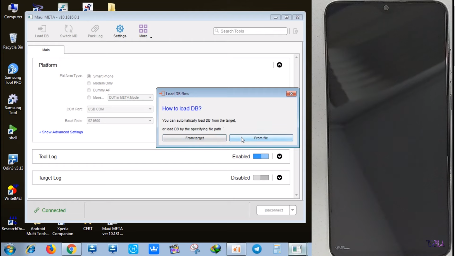455x256 pixels.
Task: Select the Recycle Bin desktop icon
Action: (13, 41)
